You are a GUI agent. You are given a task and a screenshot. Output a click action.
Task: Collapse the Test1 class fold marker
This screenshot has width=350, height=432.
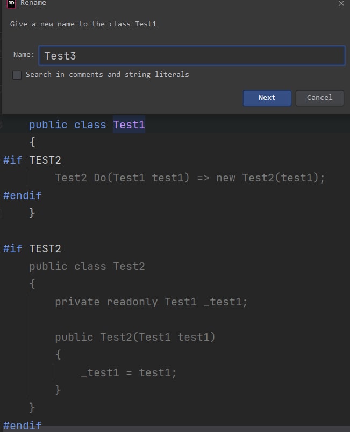(1, 125)
